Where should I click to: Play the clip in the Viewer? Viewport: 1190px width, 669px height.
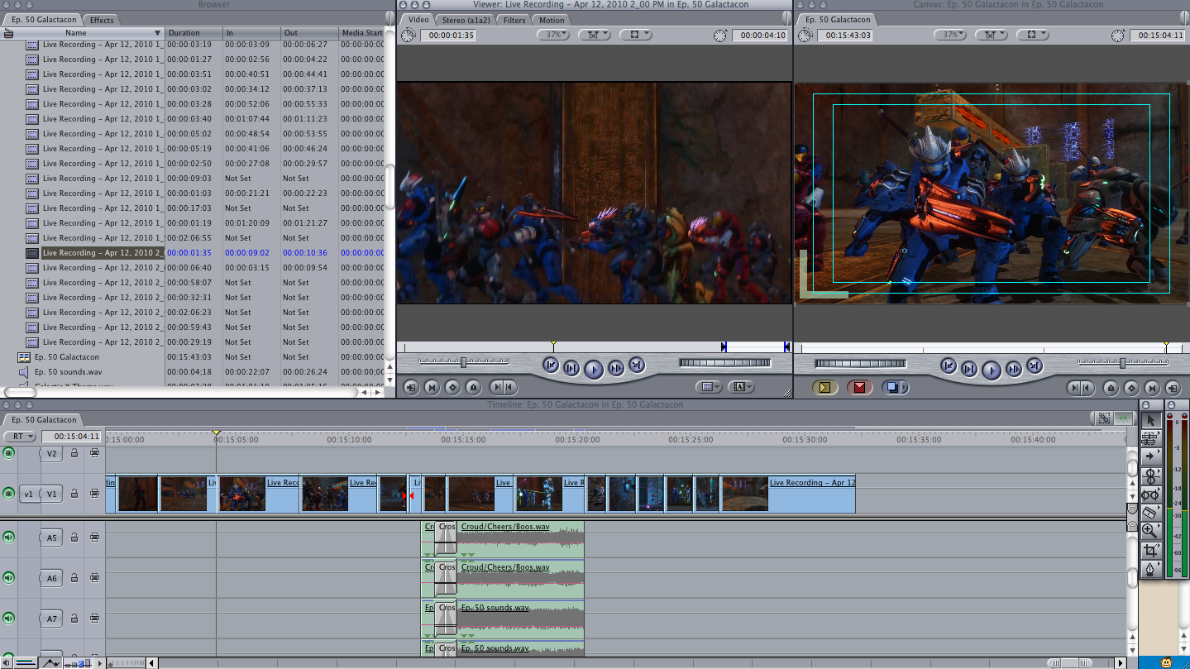click(594, 370)
